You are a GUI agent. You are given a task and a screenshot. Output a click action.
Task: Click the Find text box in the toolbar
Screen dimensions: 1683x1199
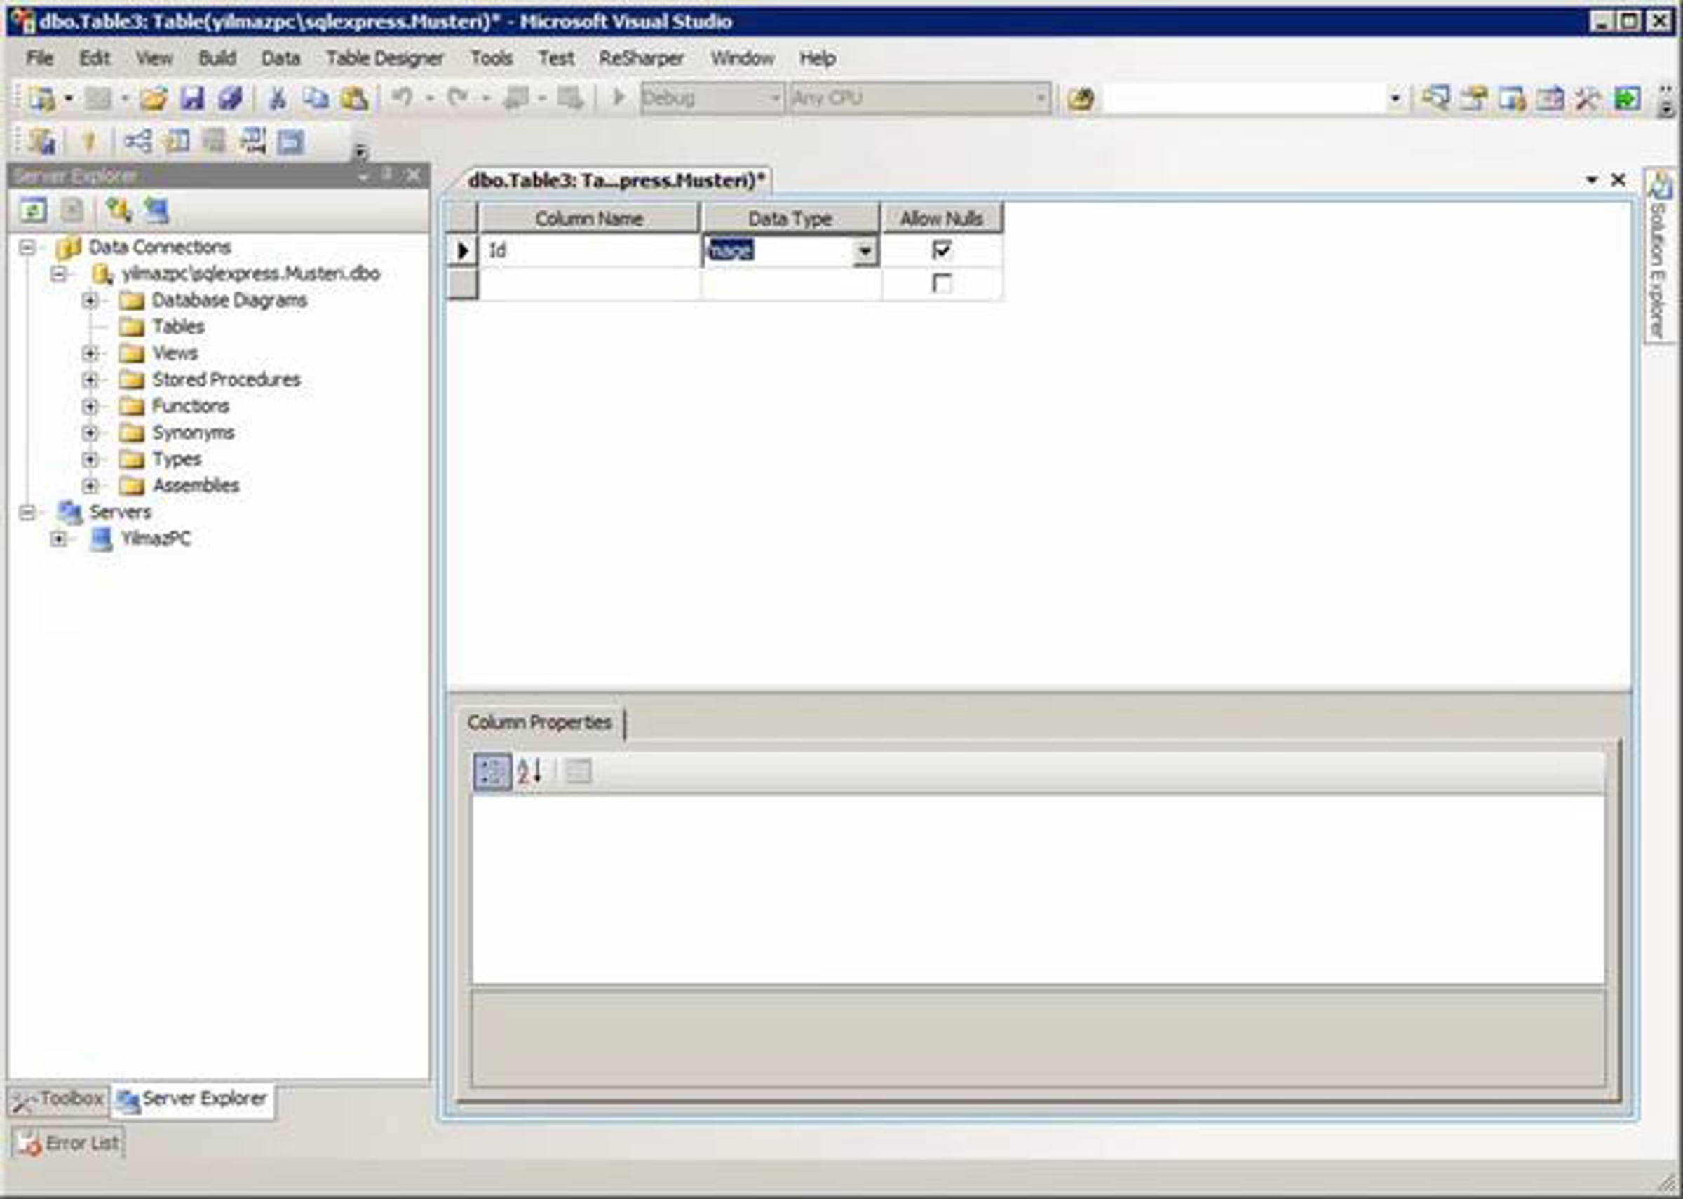click(x=1245, y=98)
